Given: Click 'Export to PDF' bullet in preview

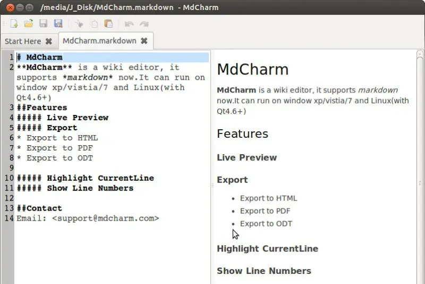Looking at the screenshot, I should pos(265,211).
